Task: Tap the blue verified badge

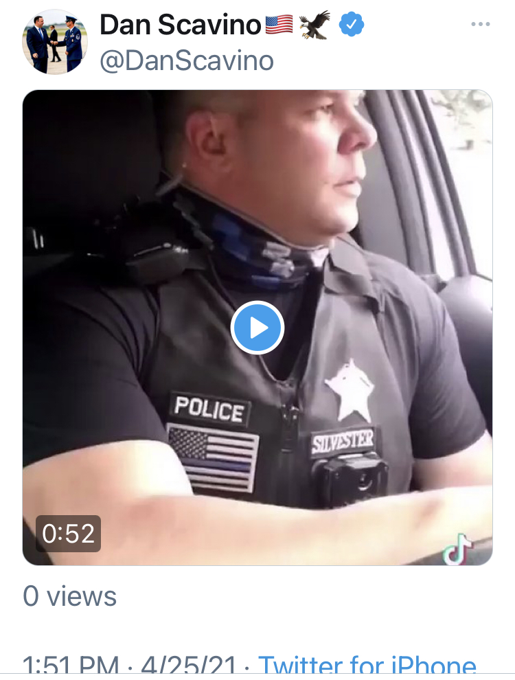Action: [351, 24]
